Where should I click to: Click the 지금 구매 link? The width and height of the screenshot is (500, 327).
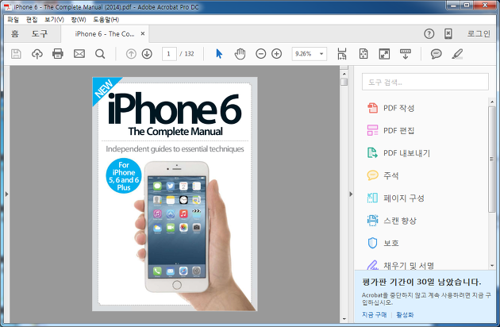pyautogui.click(x=374, y=314)
